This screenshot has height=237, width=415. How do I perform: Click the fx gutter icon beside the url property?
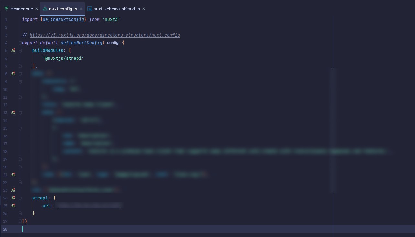13,205
